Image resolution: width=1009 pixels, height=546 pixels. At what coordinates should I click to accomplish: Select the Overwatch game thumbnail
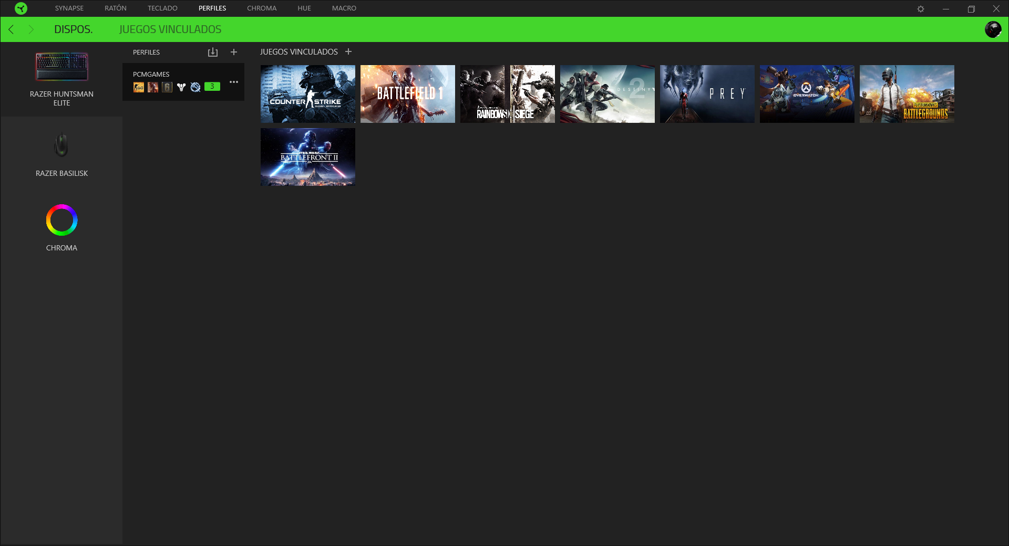click(807, 94)
